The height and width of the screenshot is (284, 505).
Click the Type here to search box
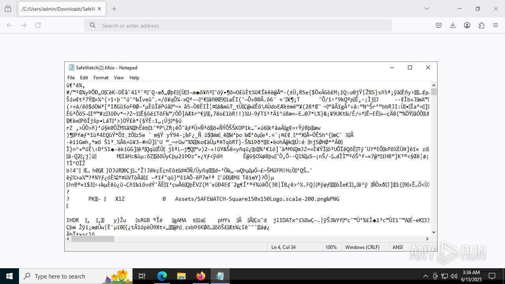pos(76,276)
